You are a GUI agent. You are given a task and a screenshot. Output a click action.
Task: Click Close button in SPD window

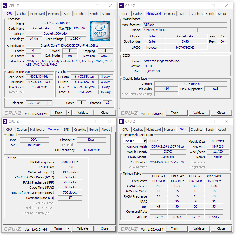coord(221,228)
